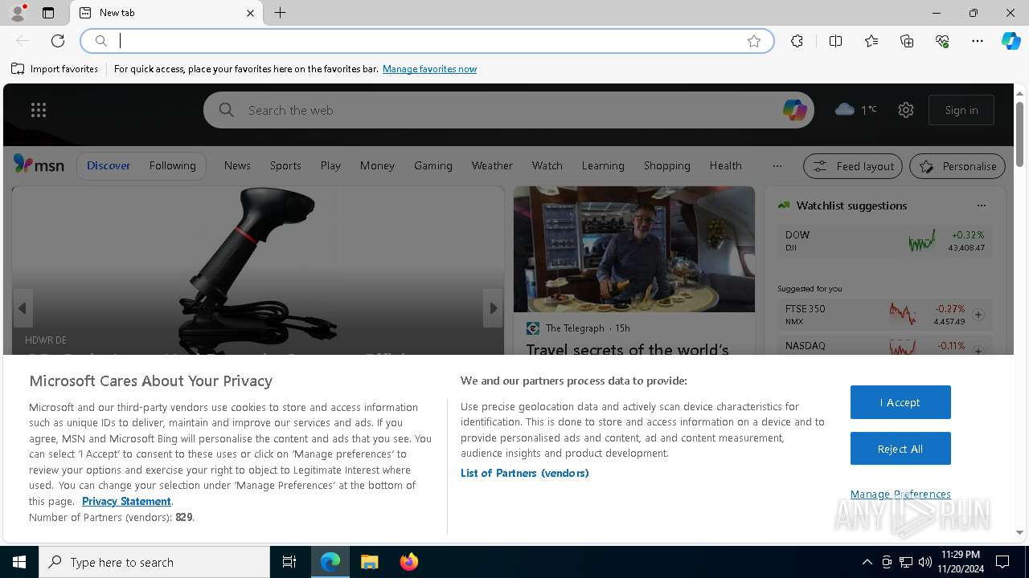Open The Telegraph article thumbnail
The height and width of the screenshot is (578, 1029).
pos(634,250)
